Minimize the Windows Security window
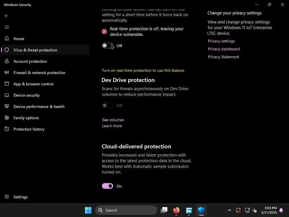Image resolution: width=289 pixels, height=217 pixels. click(x=256, y=5)
